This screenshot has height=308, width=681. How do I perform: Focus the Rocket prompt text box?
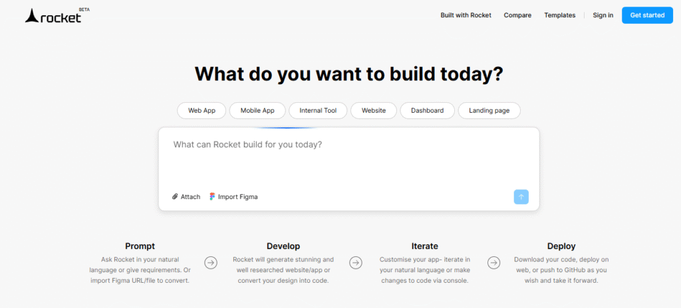click(x=348, y=161)
